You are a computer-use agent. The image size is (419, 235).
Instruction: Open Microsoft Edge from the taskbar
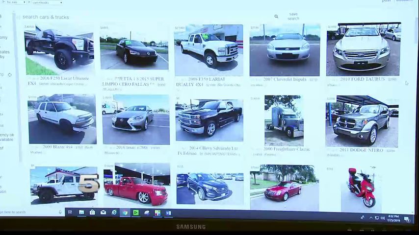(114, 212)
